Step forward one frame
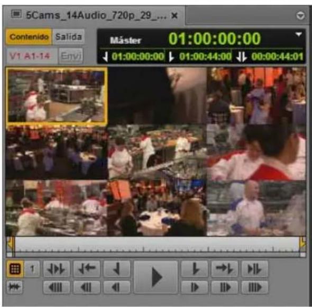Image resolution: width=312 pixels, height=307 pixels. (x=195, y=287)
